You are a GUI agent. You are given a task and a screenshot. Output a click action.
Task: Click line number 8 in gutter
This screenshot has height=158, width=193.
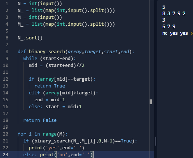click(7, 52)
